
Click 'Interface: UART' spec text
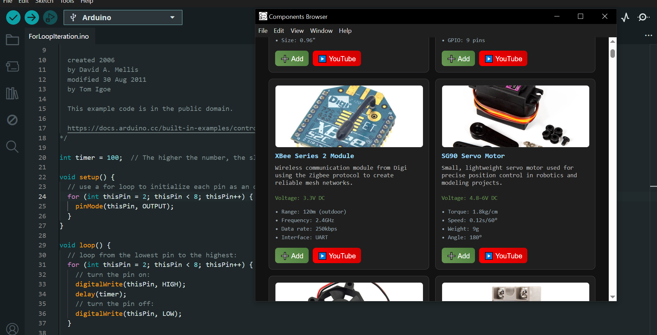click(305, 237)
